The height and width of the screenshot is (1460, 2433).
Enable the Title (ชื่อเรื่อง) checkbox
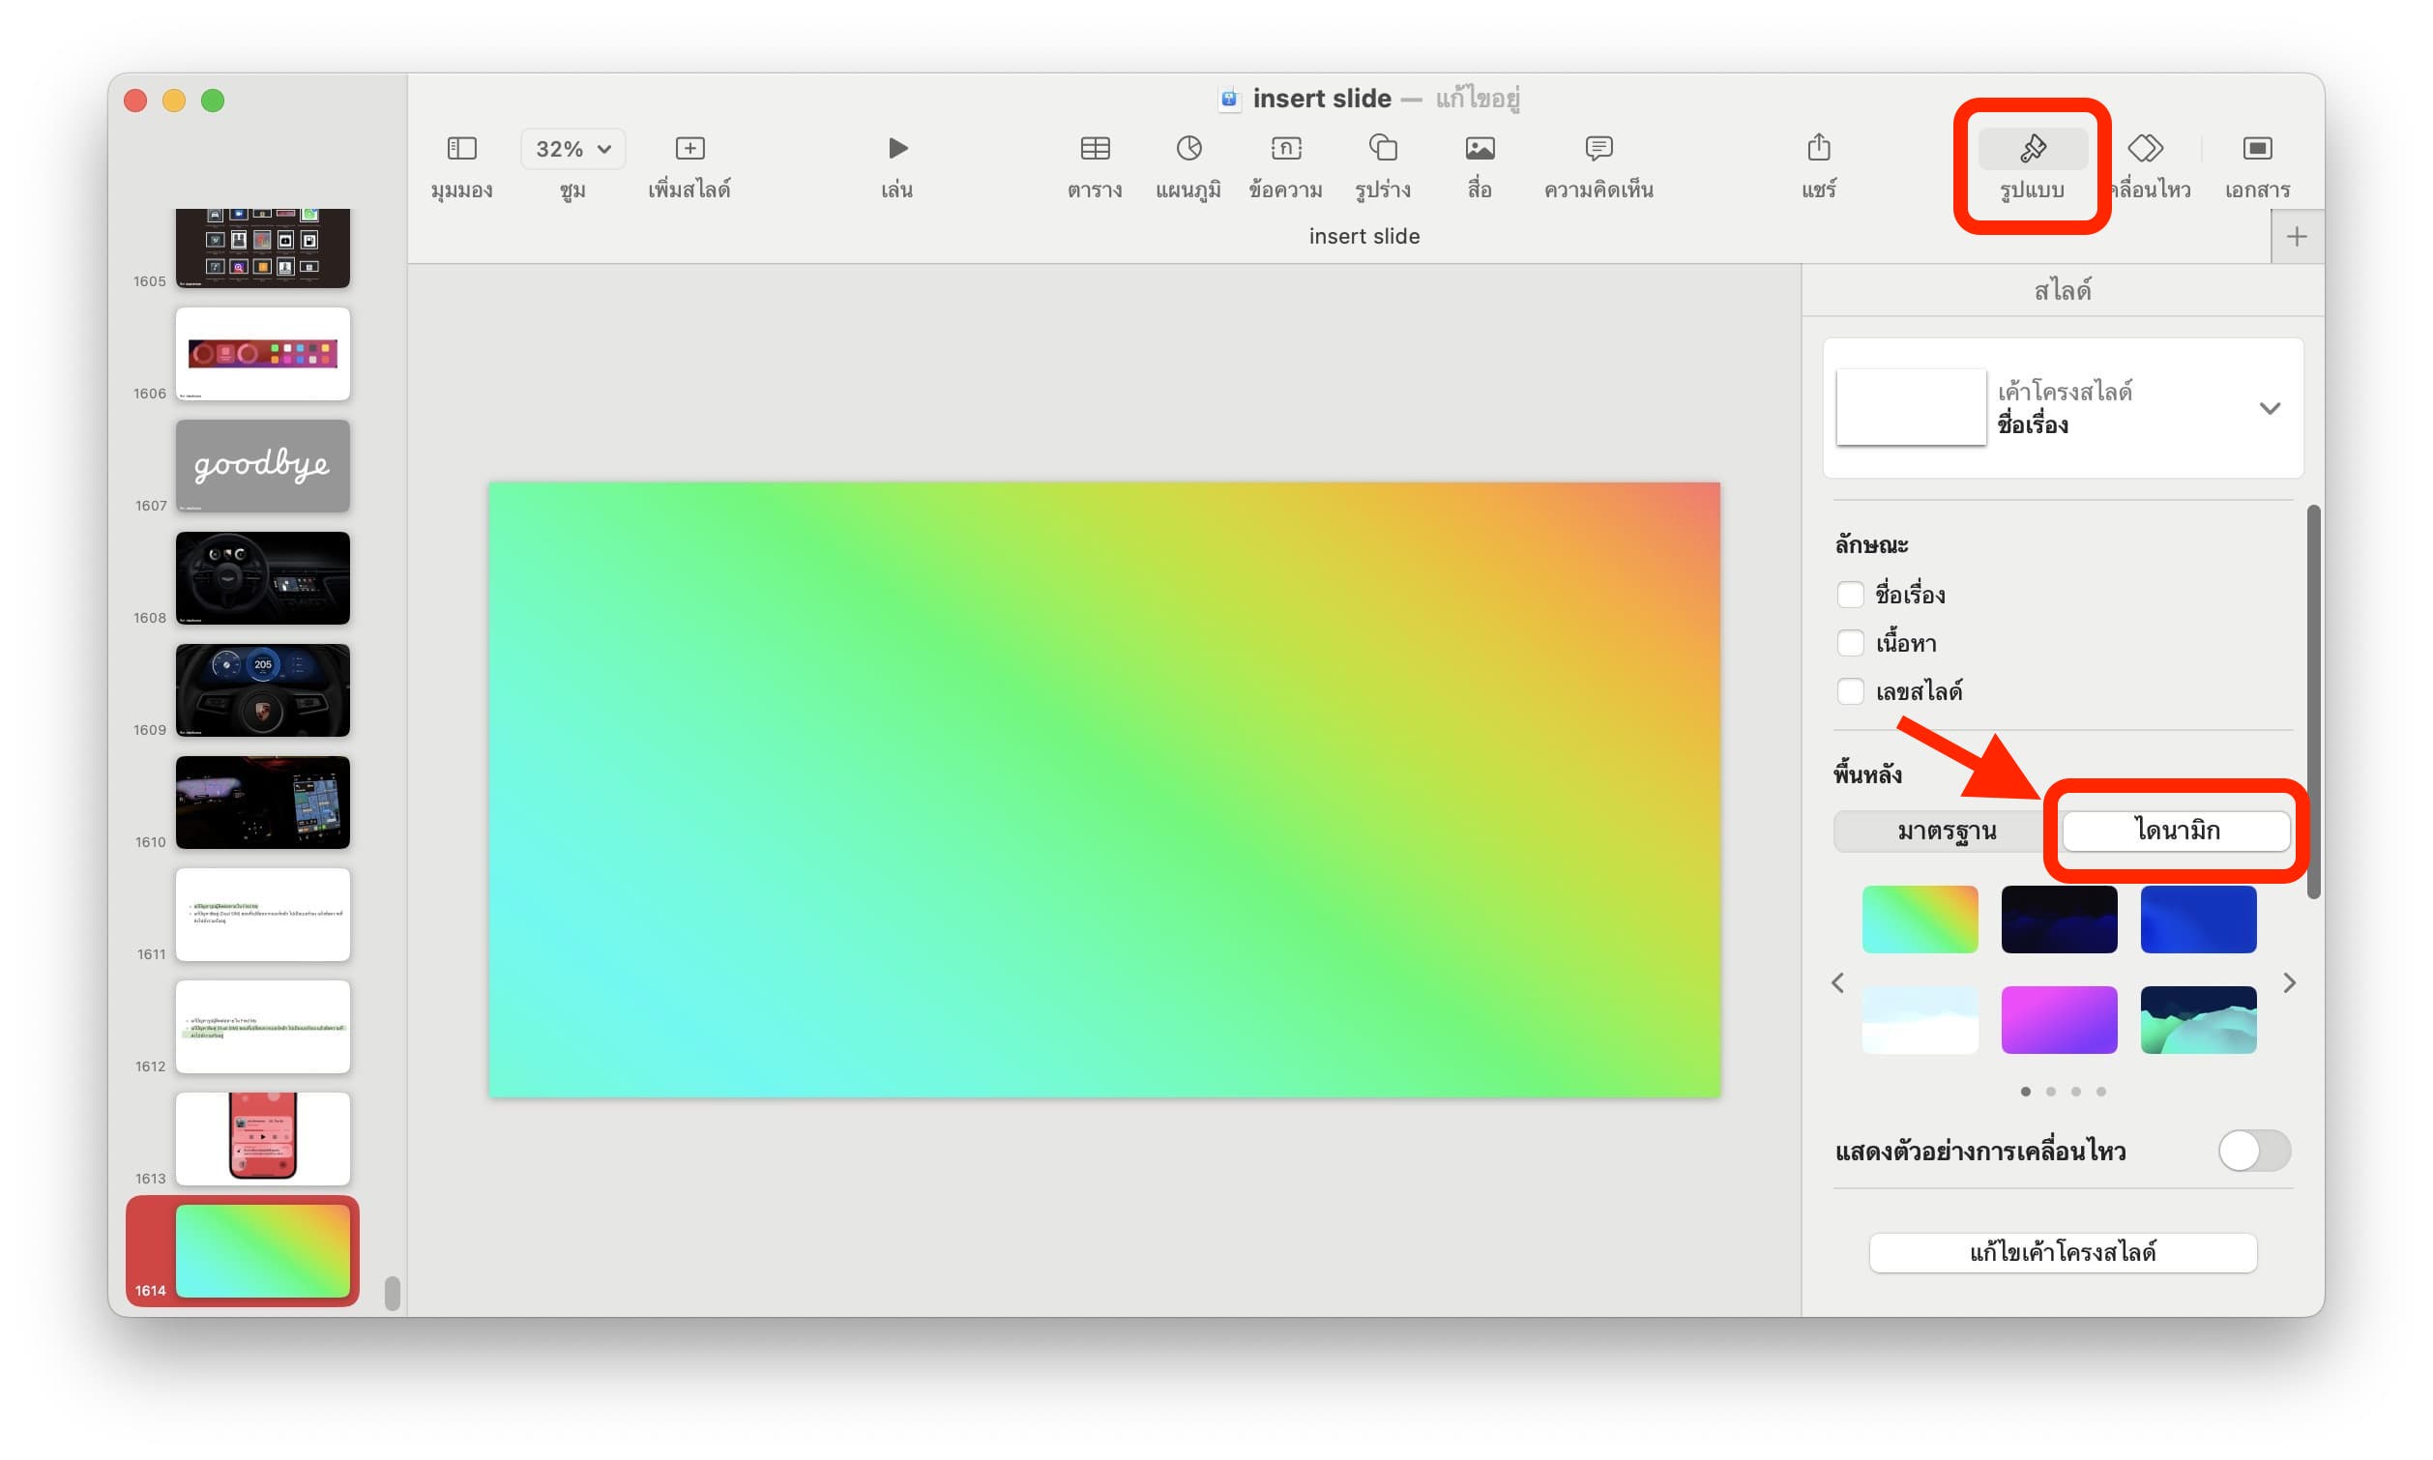pos(1850,595)
